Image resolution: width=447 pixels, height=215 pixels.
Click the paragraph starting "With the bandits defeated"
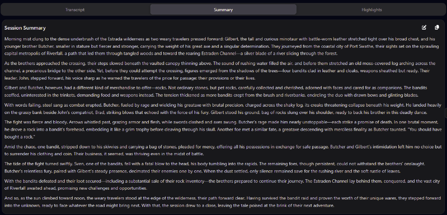[x=222, y=185]
